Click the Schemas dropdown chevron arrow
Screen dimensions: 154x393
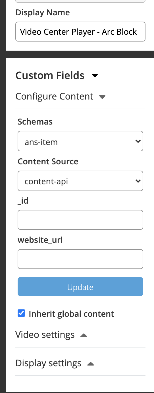[x=138, y=141]
